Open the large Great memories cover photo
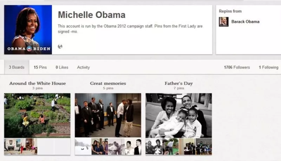The height and width of the screenshot is (161, 281). pyautogui.click(x=108, y=115)
